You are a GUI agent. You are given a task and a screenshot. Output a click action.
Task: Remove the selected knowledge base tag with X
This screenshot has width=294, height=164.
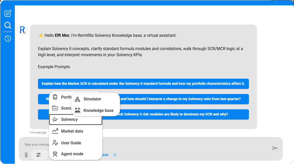pos(115,155)
